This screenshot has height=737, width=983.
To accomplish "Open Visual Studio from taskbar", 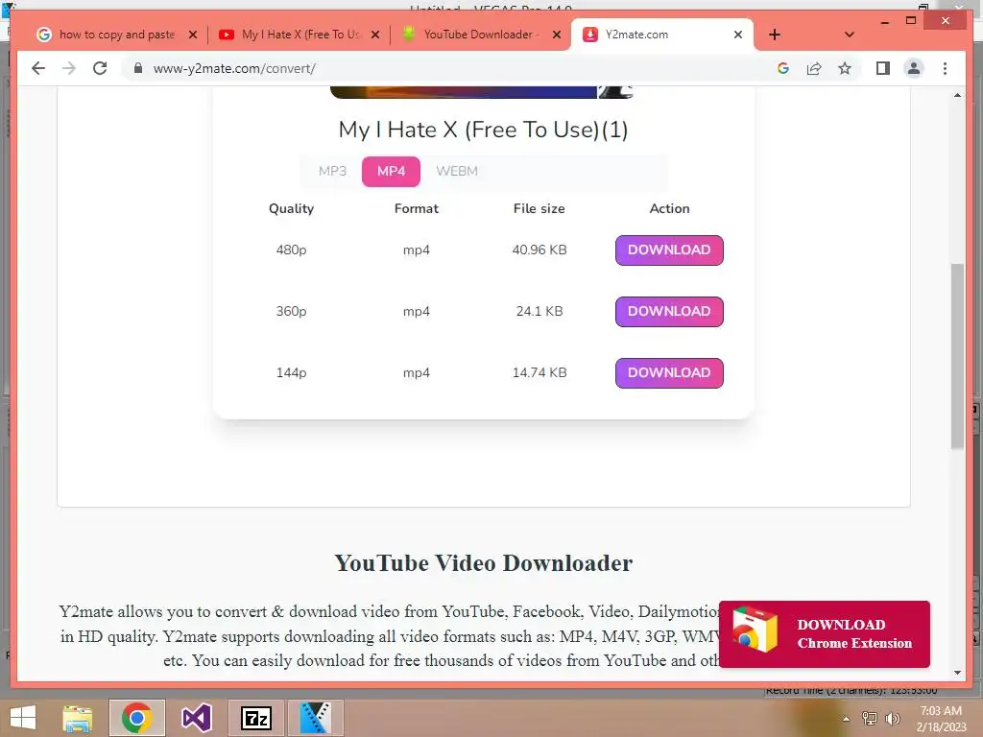I will (196, 718).
